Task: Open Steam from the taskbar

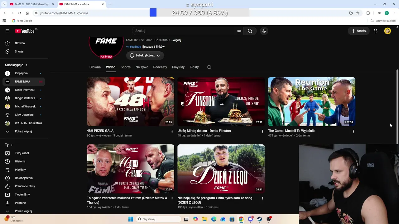Action: click(259, 219)
